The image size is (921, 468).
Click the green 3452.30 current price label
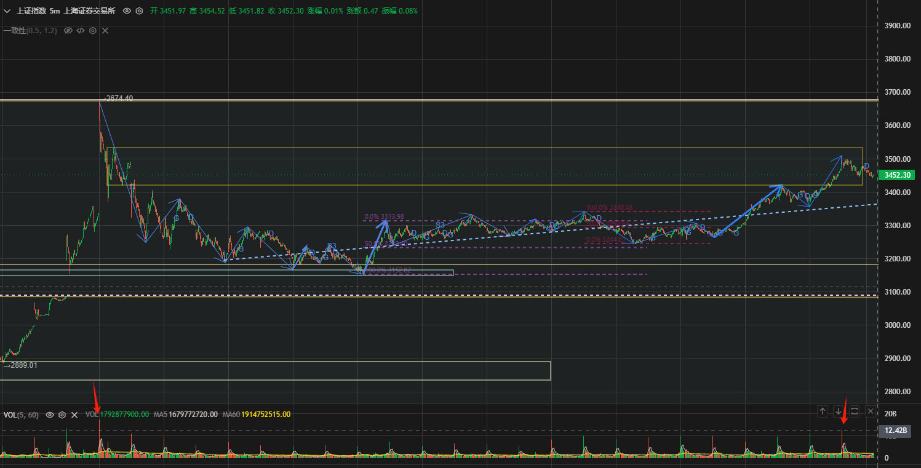click(x=896, y=175)
